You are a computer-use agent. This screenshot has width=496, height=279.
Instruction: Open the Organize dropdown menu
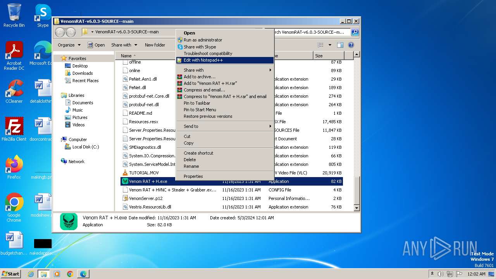click(x=69, y=45)
